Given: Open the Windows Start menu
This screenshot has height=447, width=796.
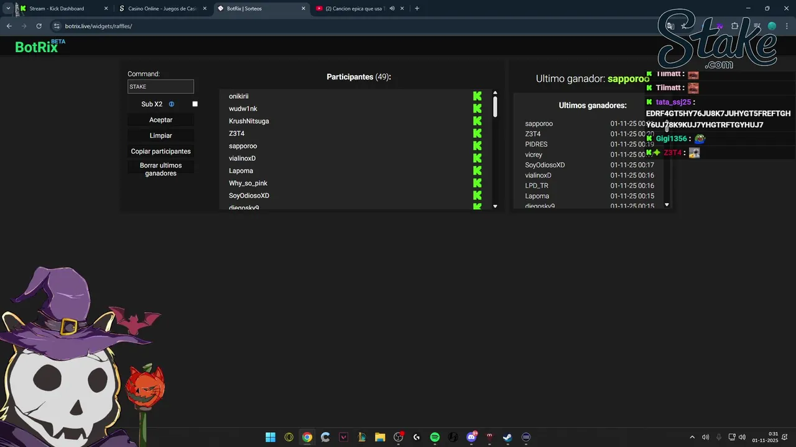Looking at the screenshot, I should (x=271, y=437).
